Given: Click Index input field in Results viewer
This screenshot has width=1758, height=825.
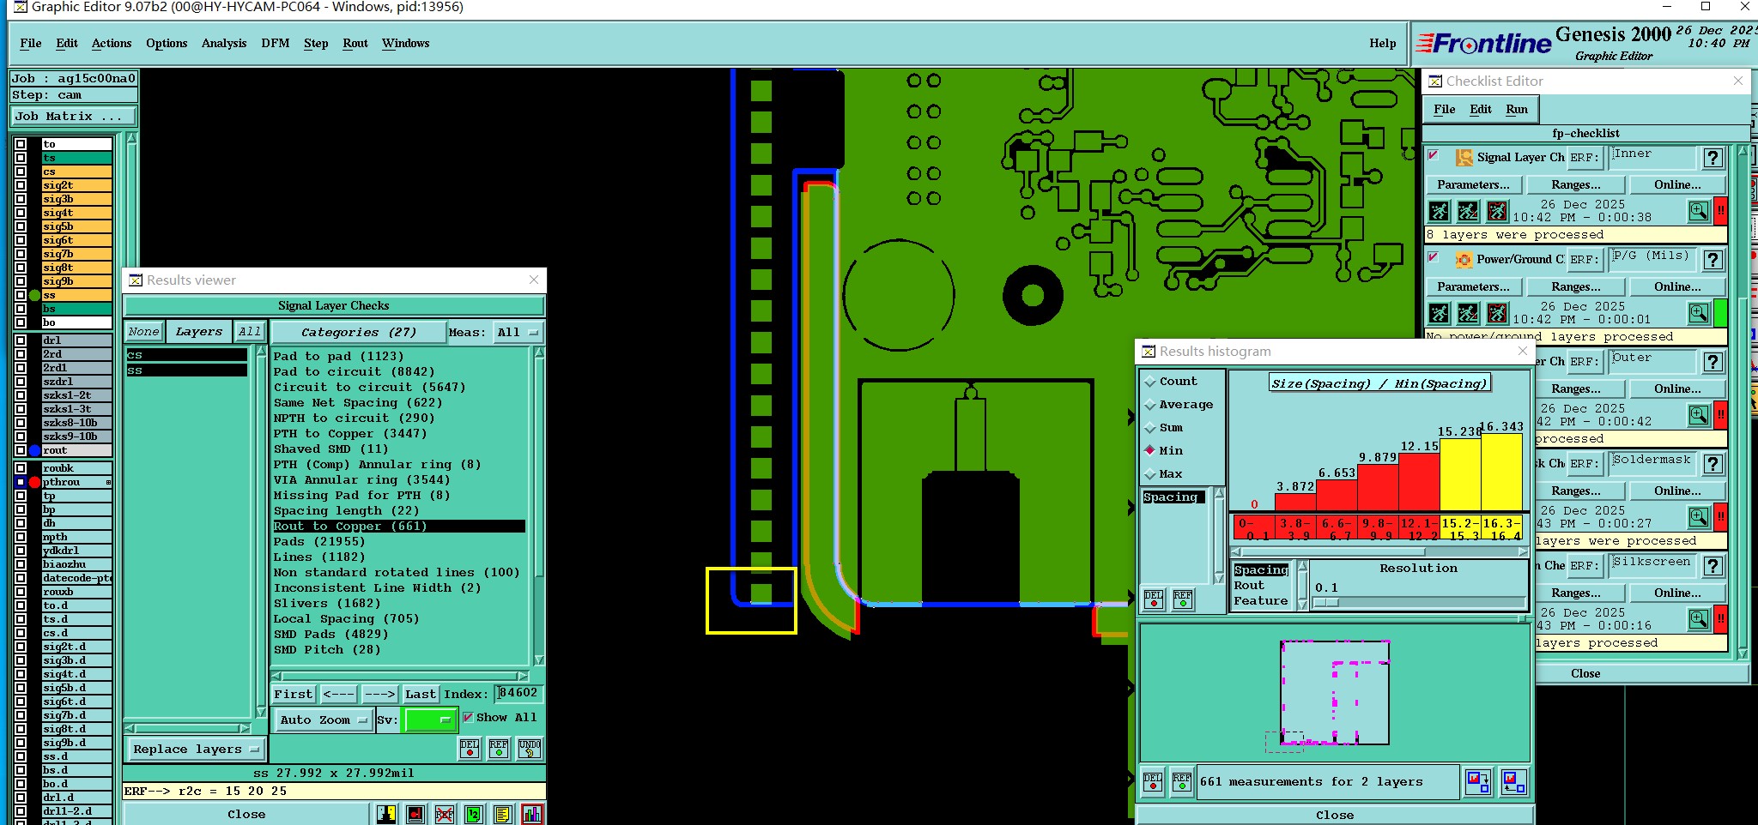Looking at the screenshot, I should click(519, 693).
